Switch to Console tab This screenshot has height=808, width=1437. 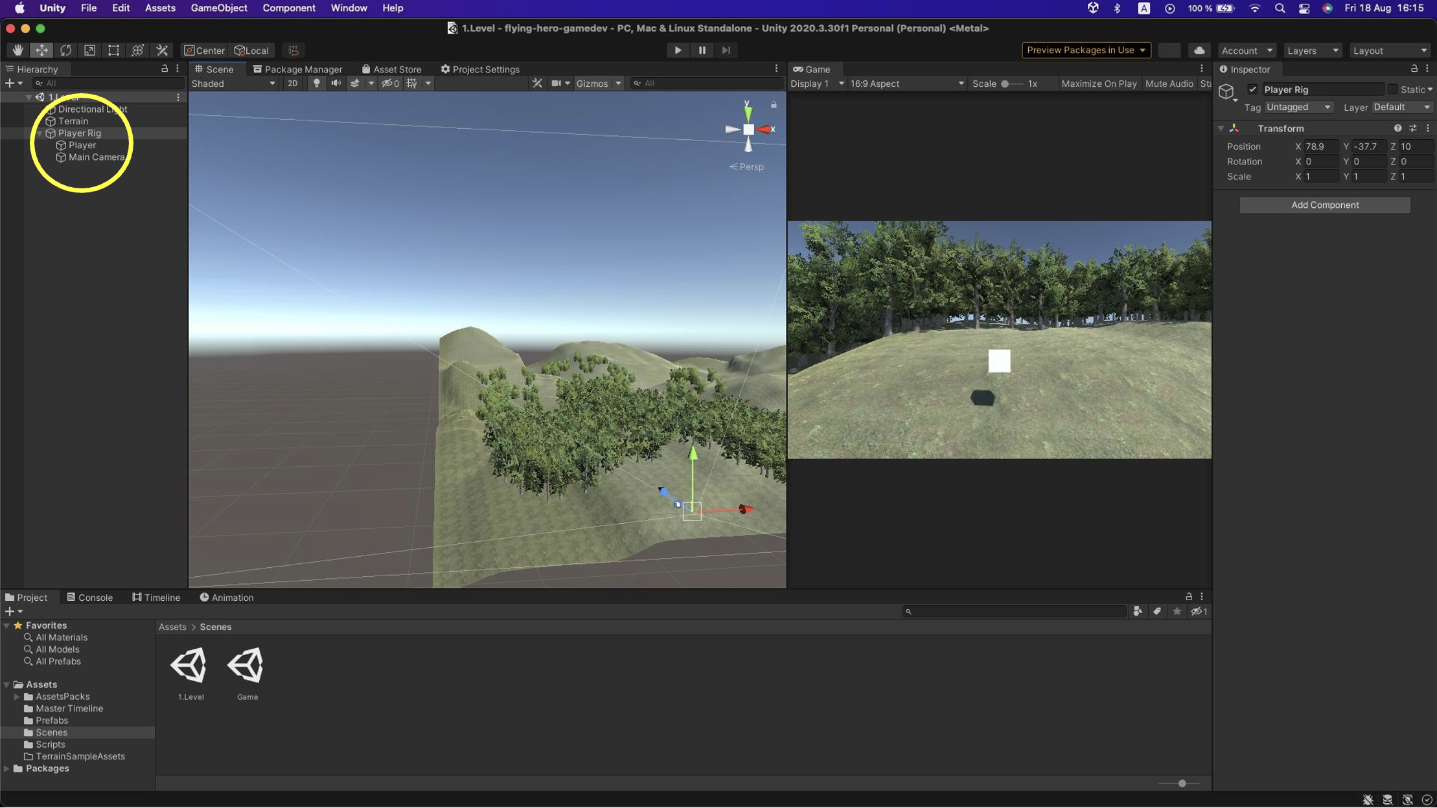pyautogui.click(x=89, y=597)
